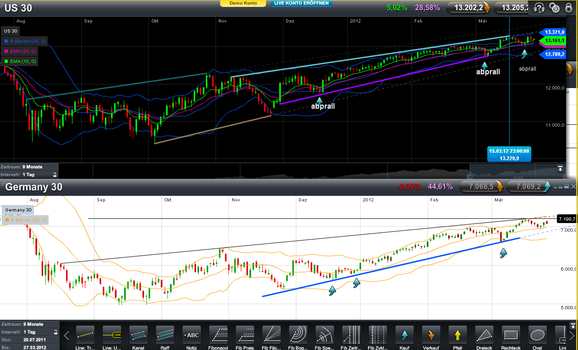Select the yellow Pfeil arrow tool
Screen dimensions: 578x350
pyautogui.click(x=457, y=334)
